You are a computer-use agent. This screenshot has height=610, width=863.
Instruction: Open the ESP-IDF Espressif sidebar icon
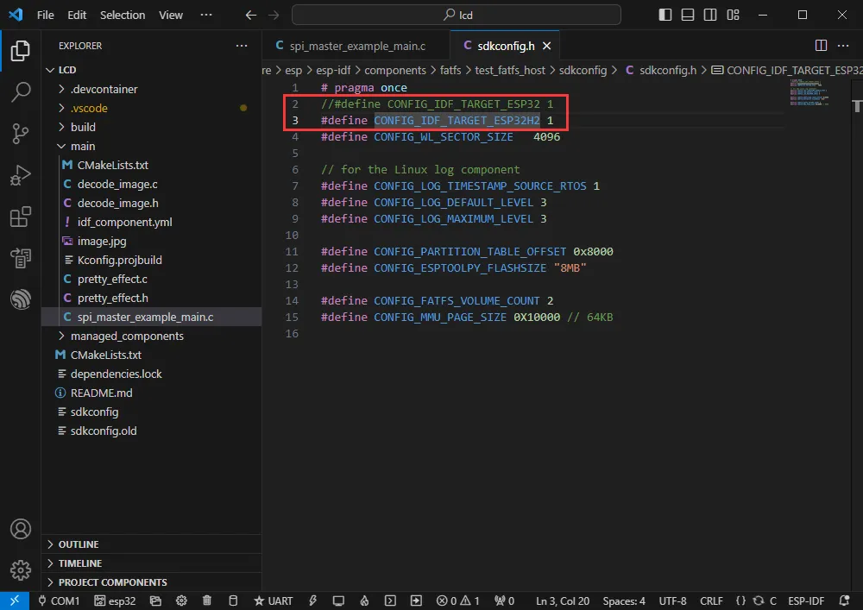(21, 299)
